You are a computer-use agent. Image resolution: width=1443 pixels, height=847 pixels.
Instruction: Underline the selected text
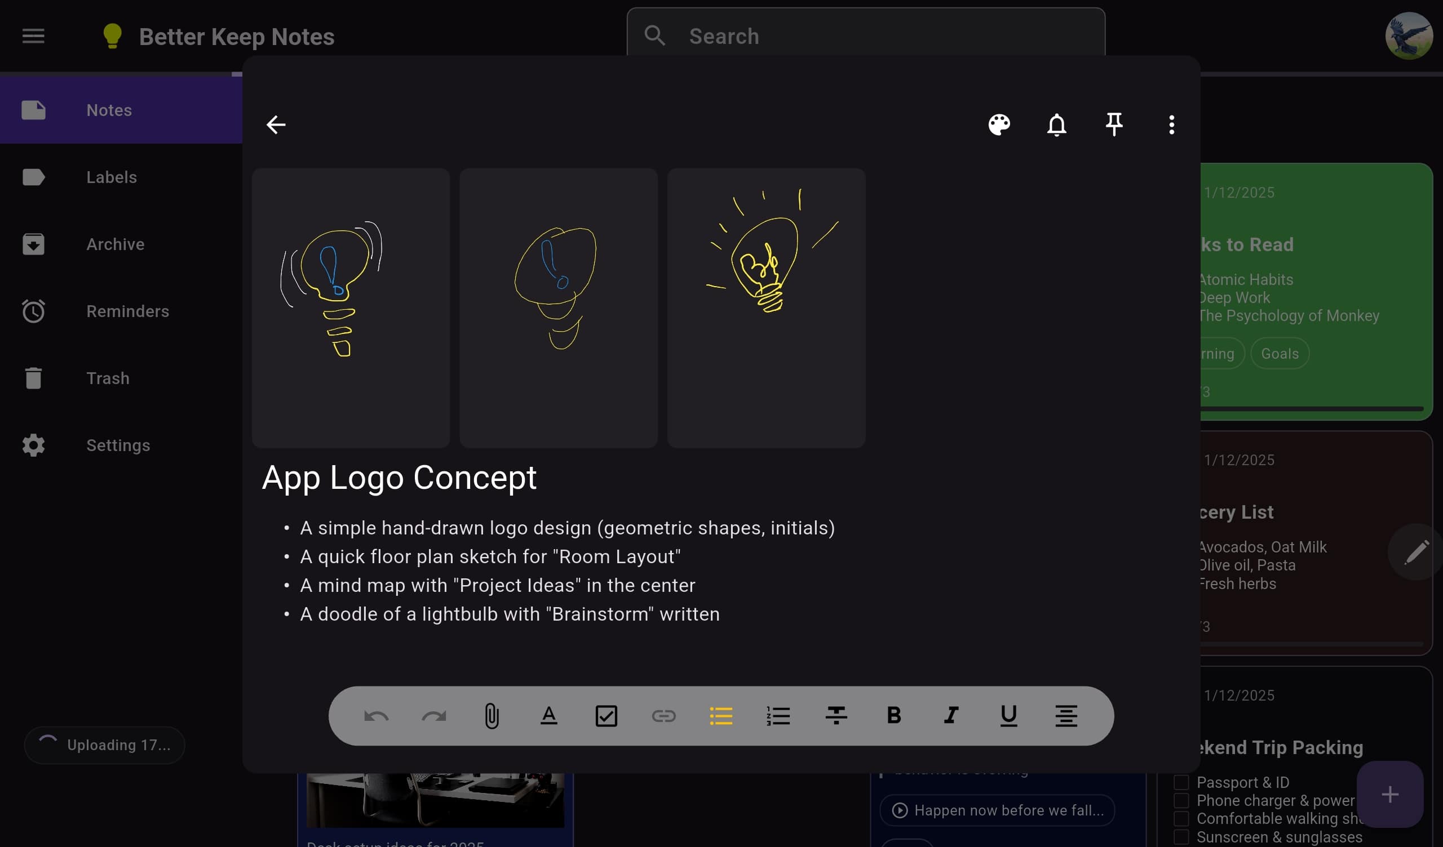[x=1008, y=716]
